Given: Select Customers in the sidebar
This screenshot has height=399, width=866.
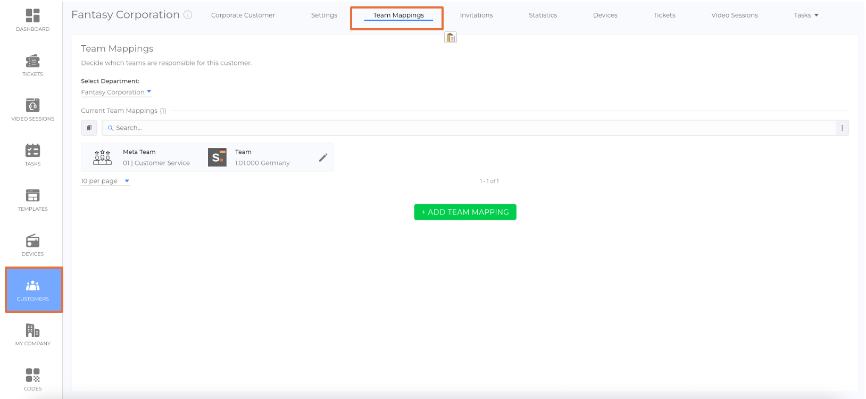Looking at the screenshot, I should pyautogui.click(x=34, y=290).
